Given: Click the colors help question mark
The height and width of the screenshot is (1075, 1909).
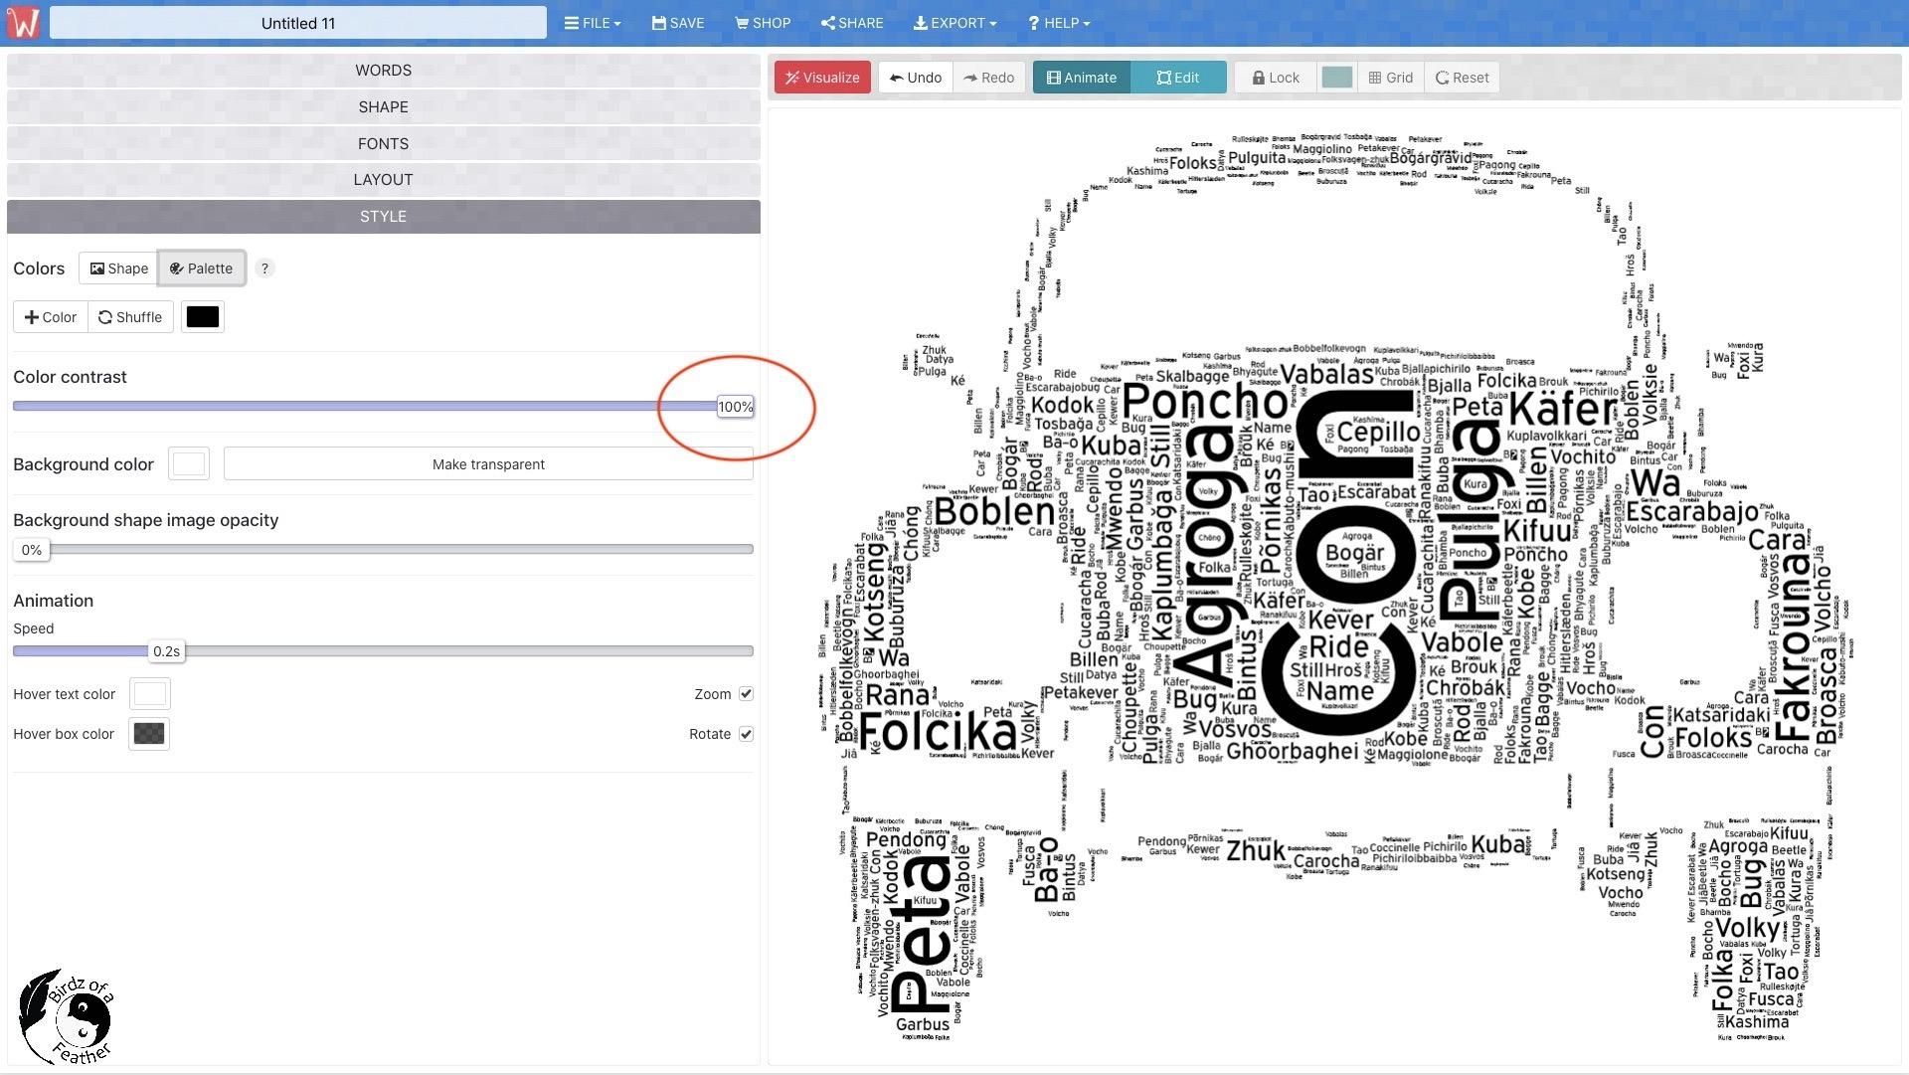Looking at the screenshot, I should 264,269.
